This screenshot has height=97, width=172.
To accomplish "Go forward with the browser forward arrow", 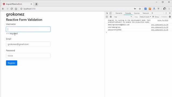I will (x=7, y=9).
